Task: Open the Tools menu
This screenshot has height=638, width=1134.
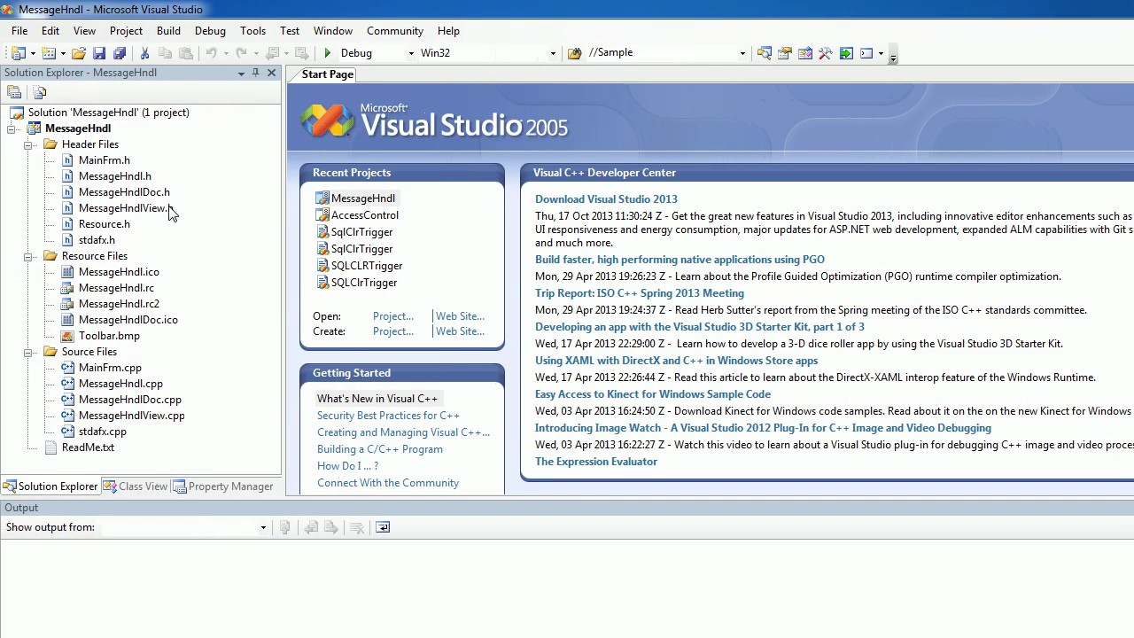Action: [x=252, y=30]
